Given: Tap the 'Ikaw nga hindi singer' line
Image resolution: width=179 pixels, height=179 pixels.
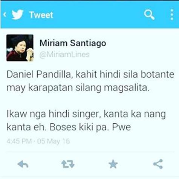Looking at the screenshot, I should click(x=54, y=114).
